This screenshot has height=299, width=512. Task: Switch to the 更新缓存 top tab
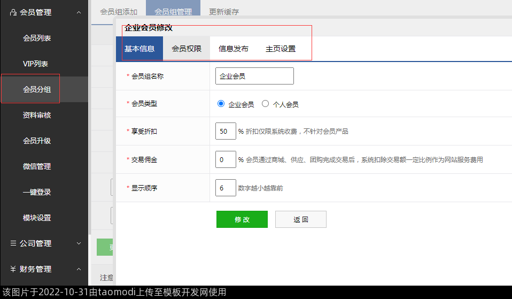[x=223, y=11]
